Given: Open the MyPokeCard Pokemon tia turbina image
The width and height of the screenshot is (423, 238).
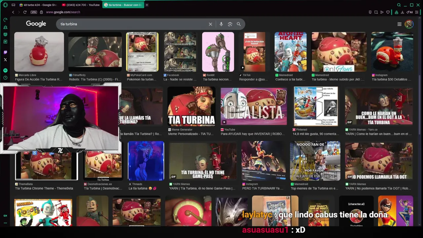Looking at the screenshot, I should pyautogui.click(x=142, y=52).
